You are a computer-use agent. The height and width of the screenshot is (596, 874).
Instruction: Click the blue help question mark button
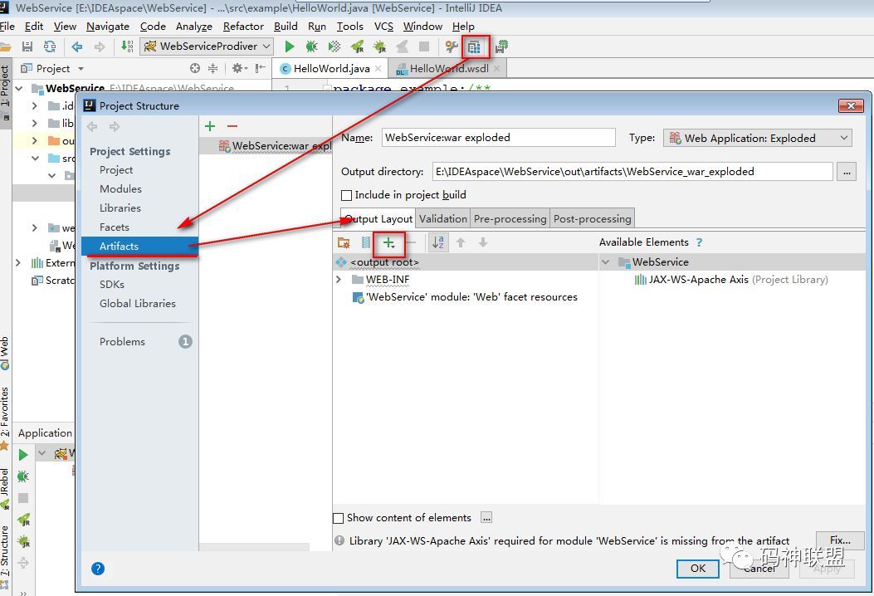(98, 569)
